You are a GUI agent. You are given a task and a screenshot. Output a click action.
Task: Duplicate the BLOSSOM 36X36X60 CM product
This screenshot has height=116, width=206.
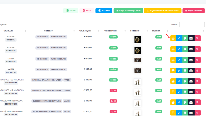coord(185,102)
